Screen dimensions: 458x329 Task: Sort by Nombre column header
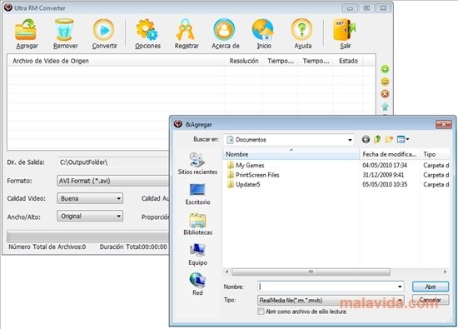coord(291,154)
